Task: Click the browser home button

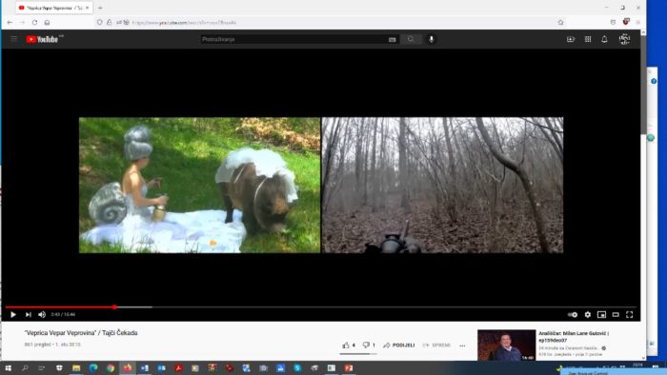Action: 48,23
